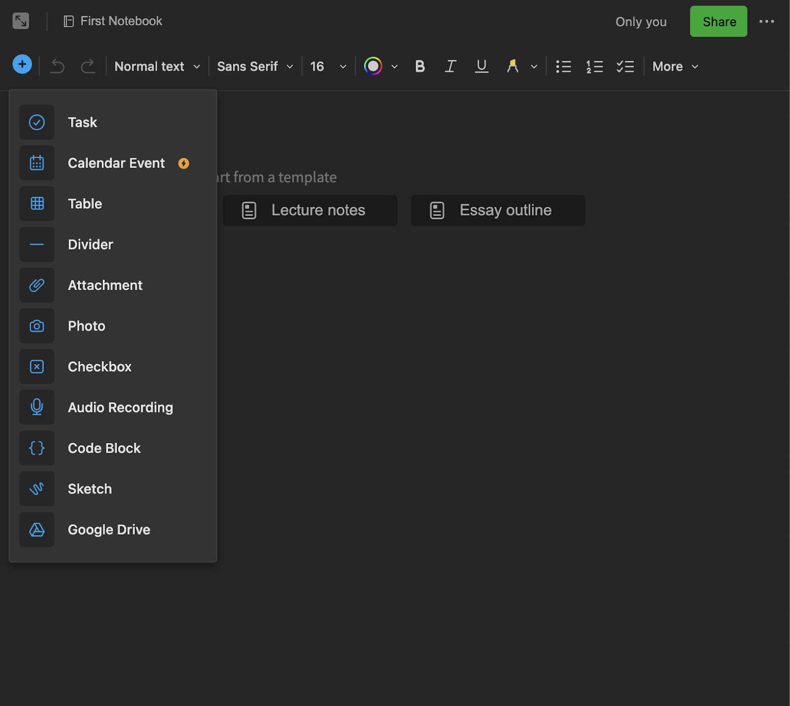Screen dimensions: 790x706
Task: Click the Divider line icon
Action: (37, 245)
